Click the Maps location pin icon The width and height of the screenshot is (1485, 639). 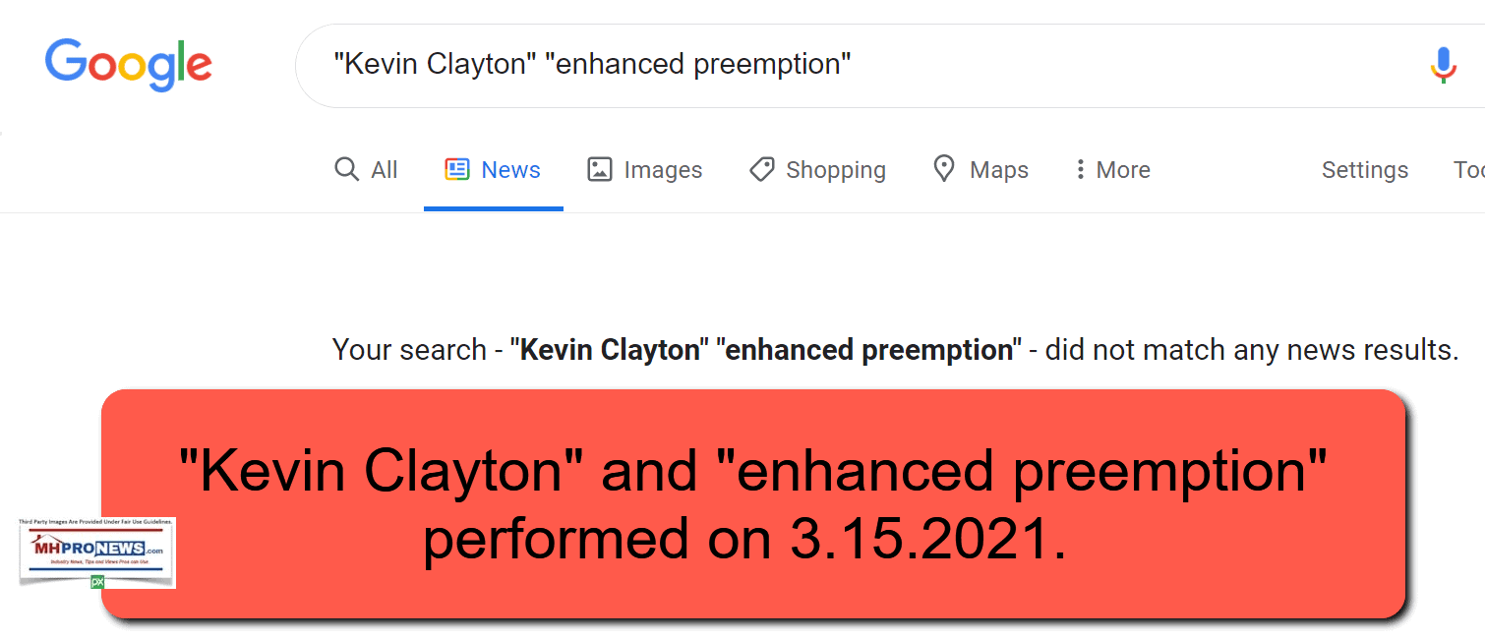pyautogui.click(x=944, y=169)
